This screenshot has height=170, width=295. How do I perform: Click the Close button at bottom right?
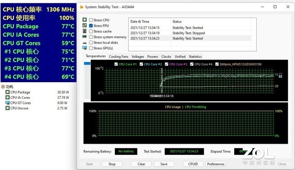[282, 164]
